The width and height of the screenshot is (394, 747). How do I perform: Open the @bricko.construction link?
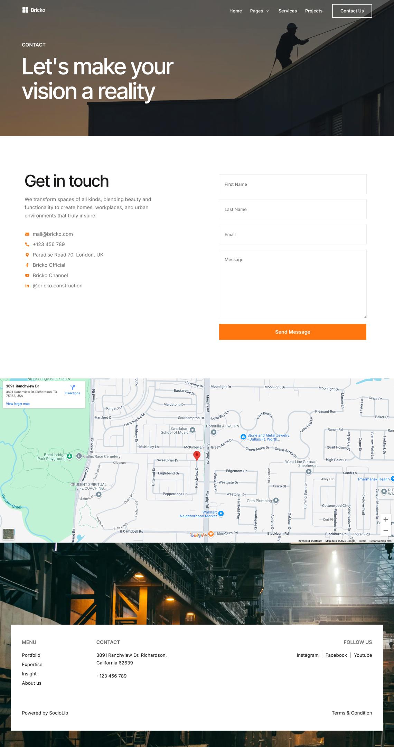pos(58,286)
